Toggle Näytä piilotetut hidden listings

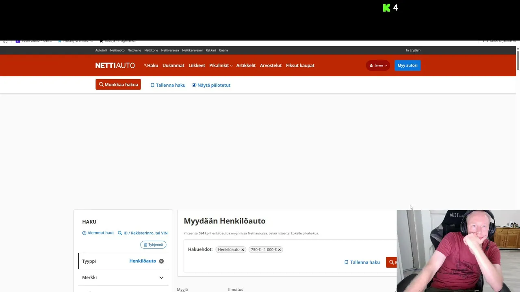coord(211,85)
